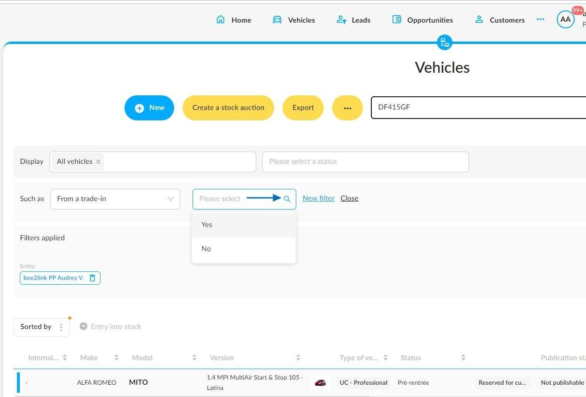Viewport: 586px width, 397px height.
Task: Open the AA user avatar
Action: (565, 19)
